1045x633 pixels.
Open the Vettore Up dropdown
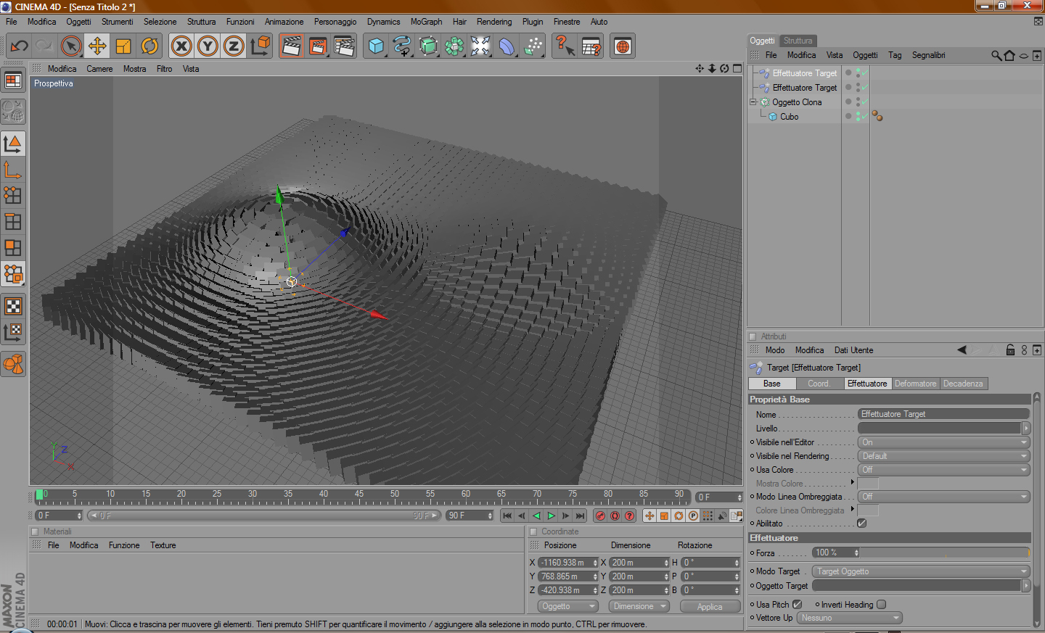tap(850, 618)
